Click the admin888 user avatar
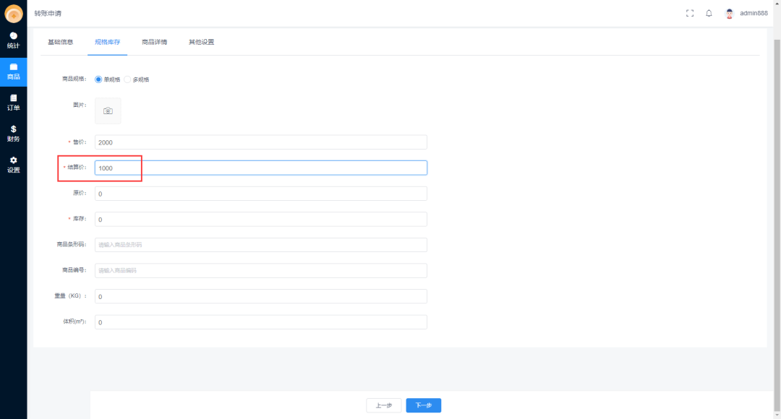This screenshot has width=781, height=419. [729, 12]
